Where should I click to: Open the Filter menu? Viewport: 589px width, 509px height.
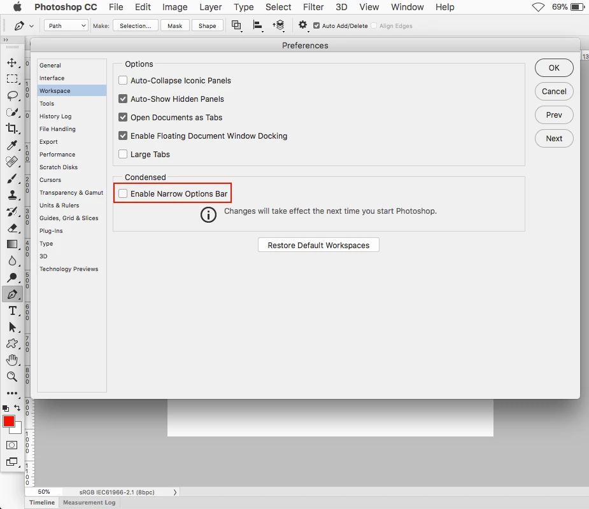click(313, 7)
